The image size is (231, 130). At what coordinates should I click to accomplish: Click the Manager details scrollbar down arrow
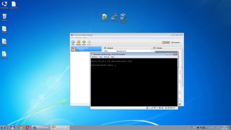pyautogui.click(x=182, y=102)
